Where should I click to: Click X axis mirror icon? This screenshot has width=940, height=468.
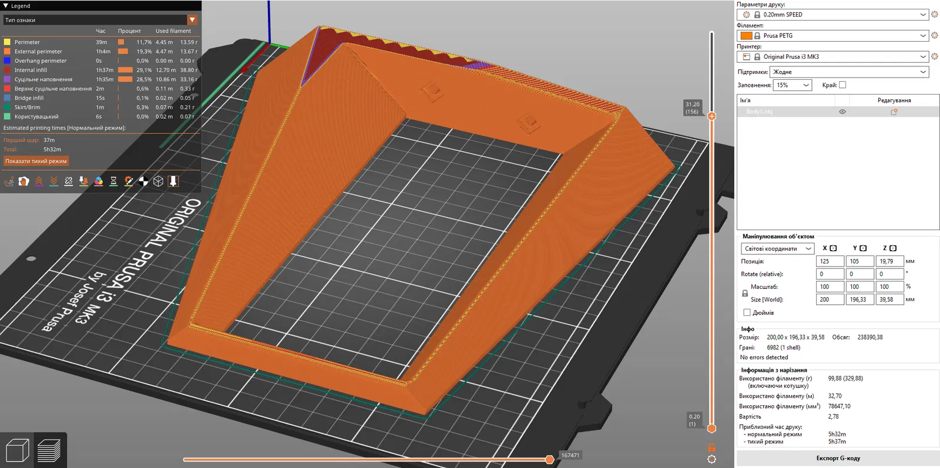pos(833,248)
